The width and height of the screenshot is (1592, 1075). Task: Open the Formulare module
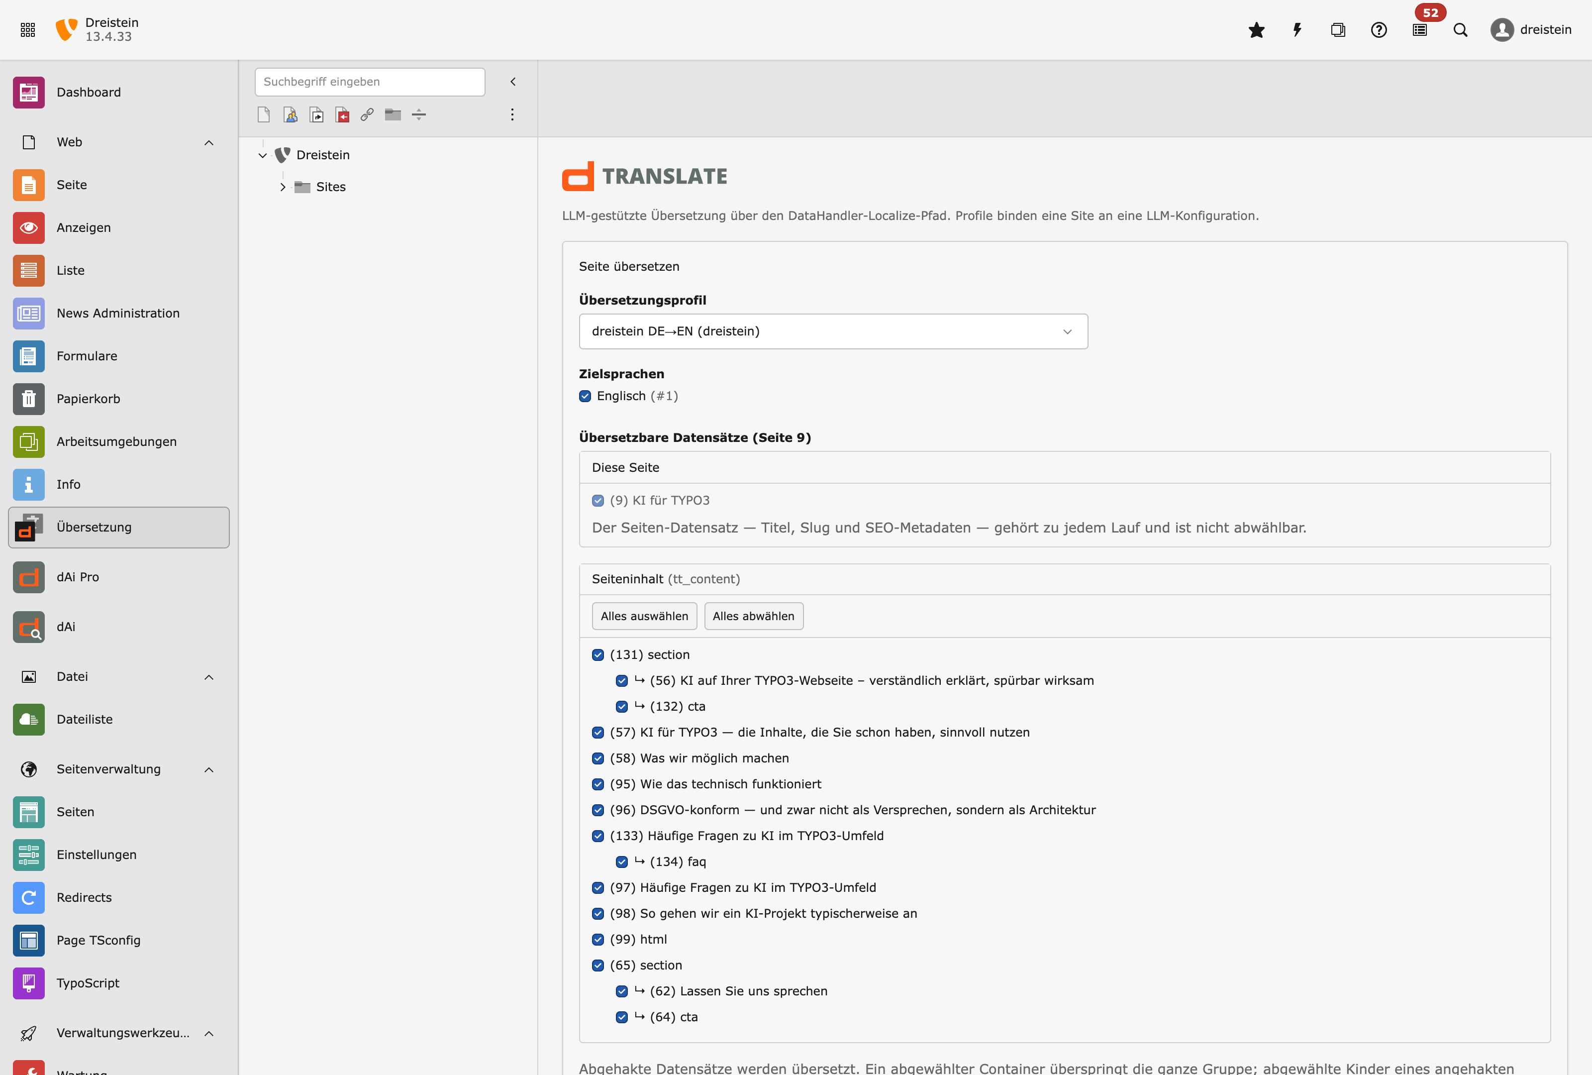click(118, 356)
